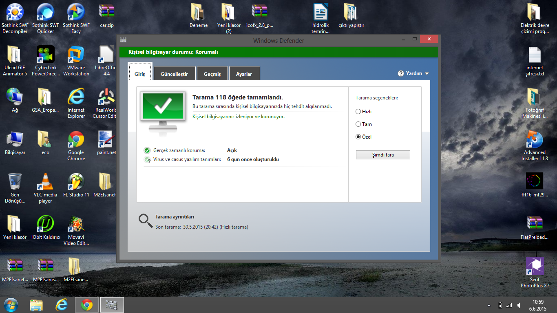Click 'Kişisel bilgisayar durumu: Korumalı' status bar
557x313 pixels.
tap(278, 52)
